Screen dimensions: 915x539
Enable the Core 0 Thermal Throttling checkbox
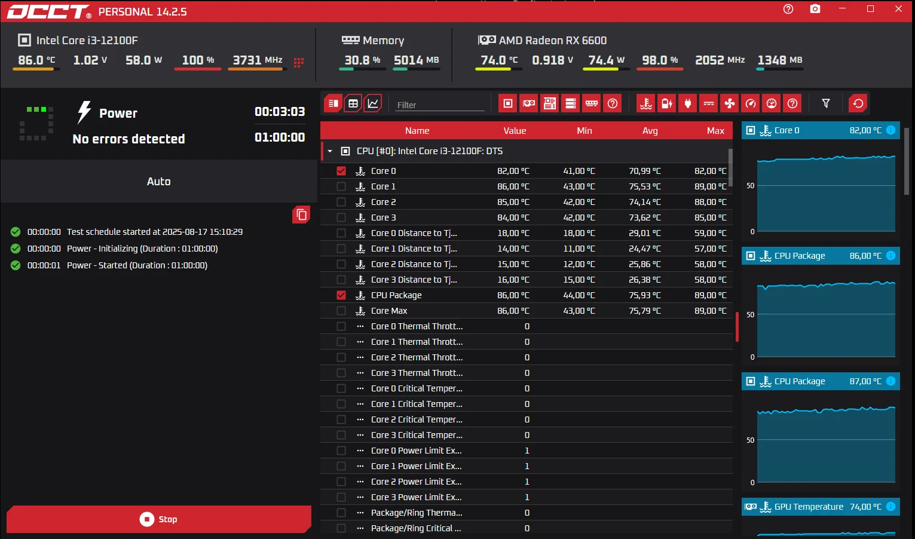click(341, 326)
